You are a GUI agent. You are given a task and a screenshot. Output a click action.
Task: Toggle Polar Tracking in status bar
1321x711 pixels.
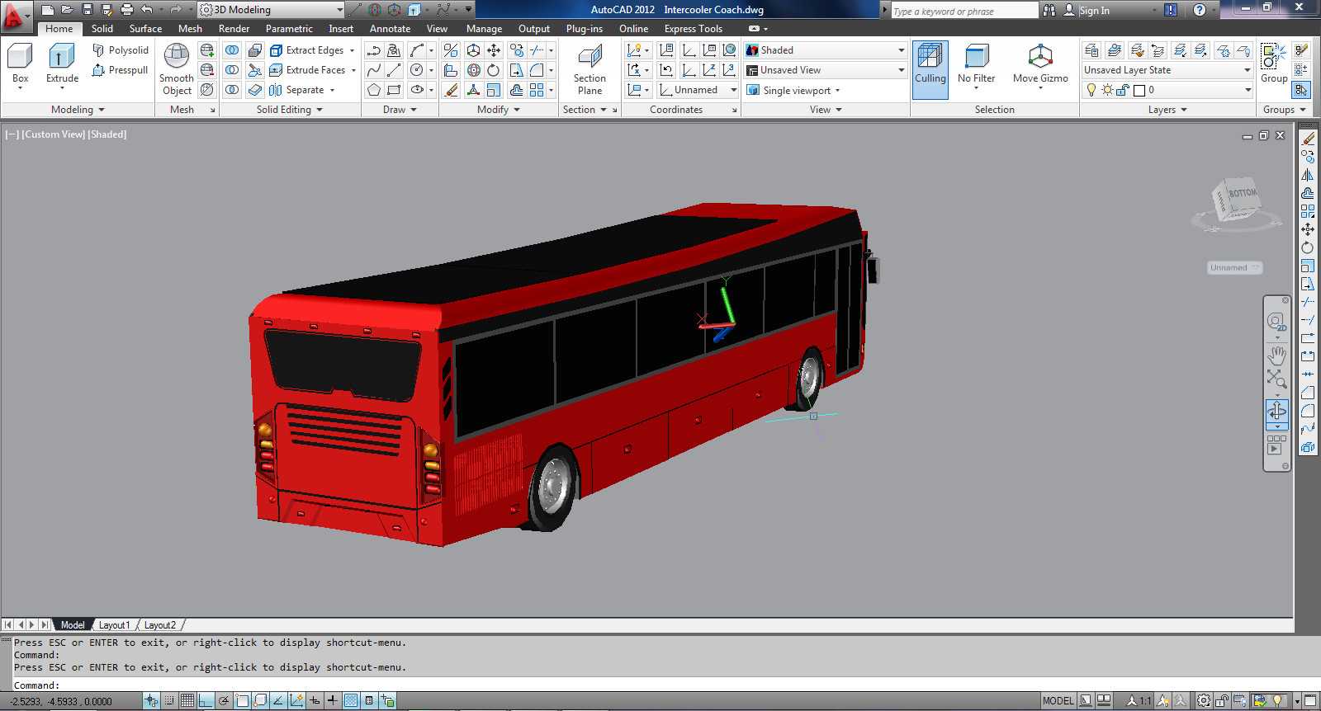(224, 701)
